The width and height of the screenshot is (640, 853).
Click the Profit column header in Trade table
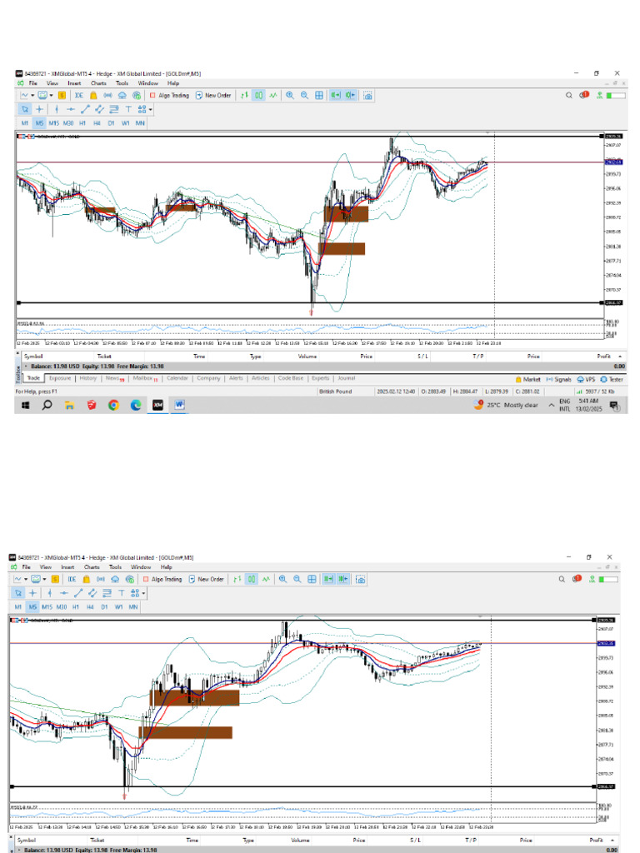pos(603,357)
